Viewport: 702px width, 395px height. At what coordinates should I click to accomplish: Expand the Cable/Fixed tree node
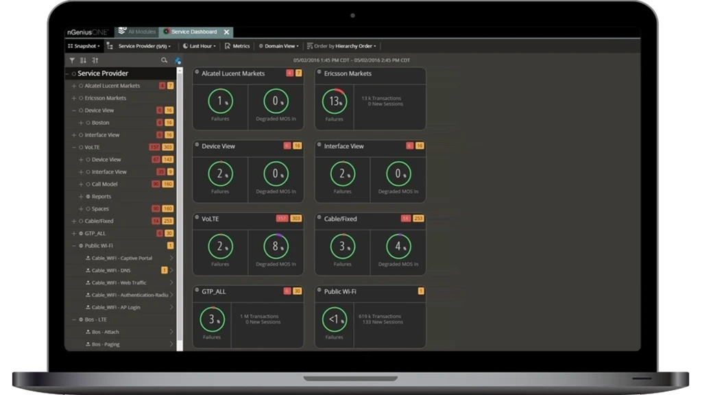click(74, 221)
